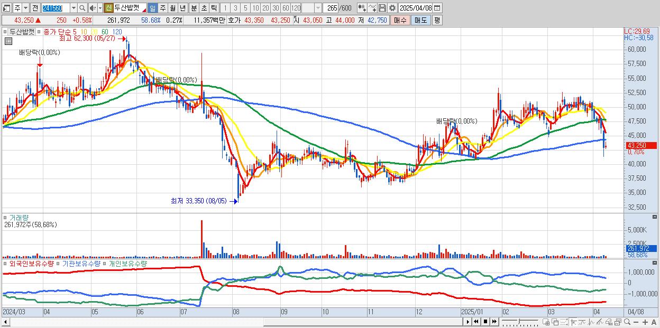This screenshot has width=660, height=328.
Task: Click the yellow 신 credit badge
Action: click(x=108, y=8)
